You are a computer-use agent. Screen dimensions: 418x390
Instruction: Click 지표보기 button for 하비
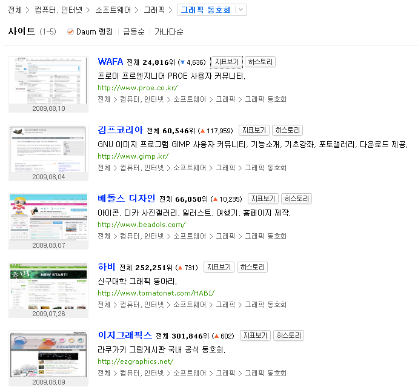tap(219, 267)
